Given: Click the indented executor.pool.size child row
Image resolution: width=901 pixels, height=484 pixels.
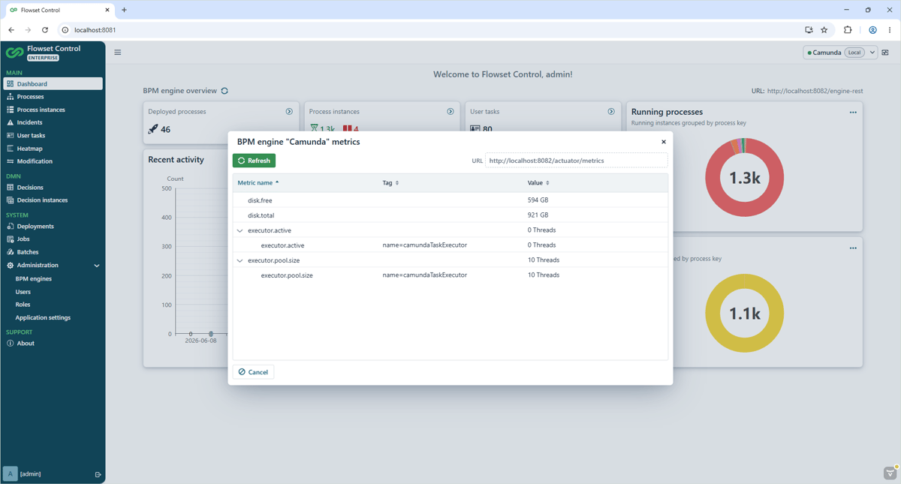Looking at the screenshot, I should (x=450, y=275).
